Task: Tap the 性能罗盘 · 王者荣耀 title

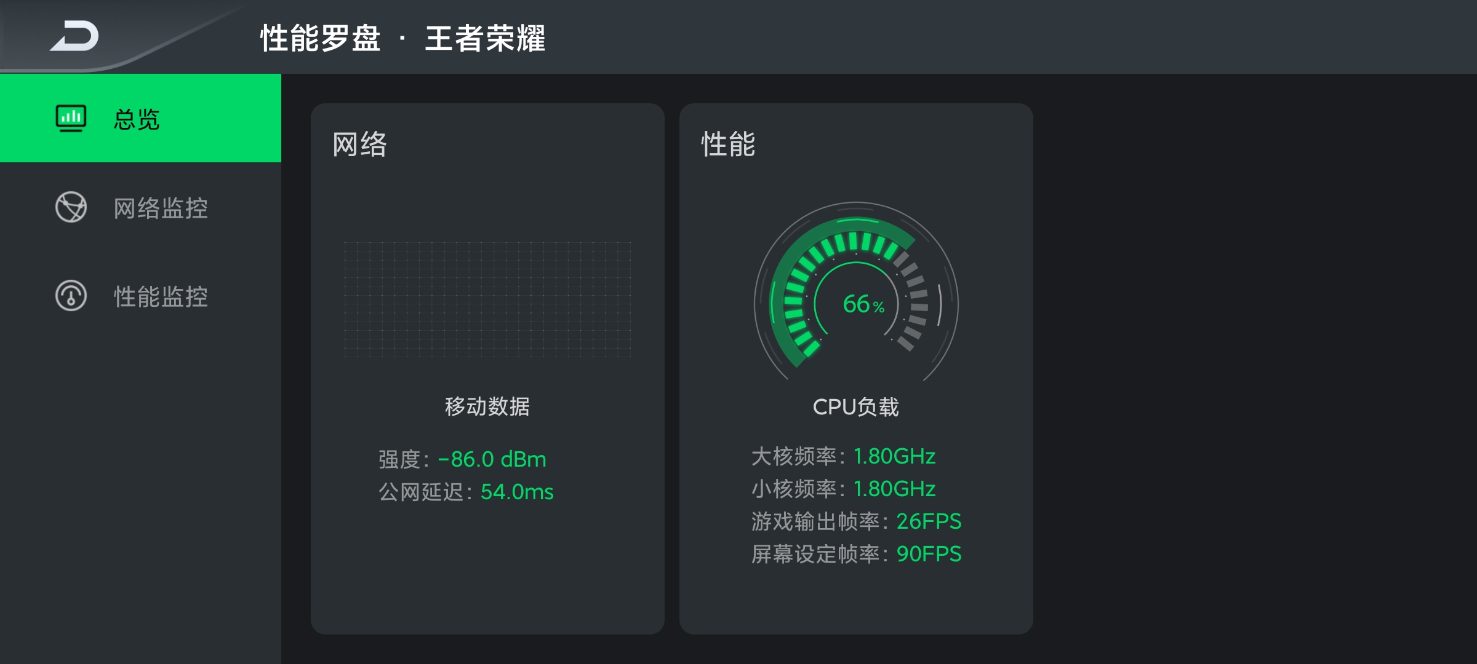Action: point(402,38)
